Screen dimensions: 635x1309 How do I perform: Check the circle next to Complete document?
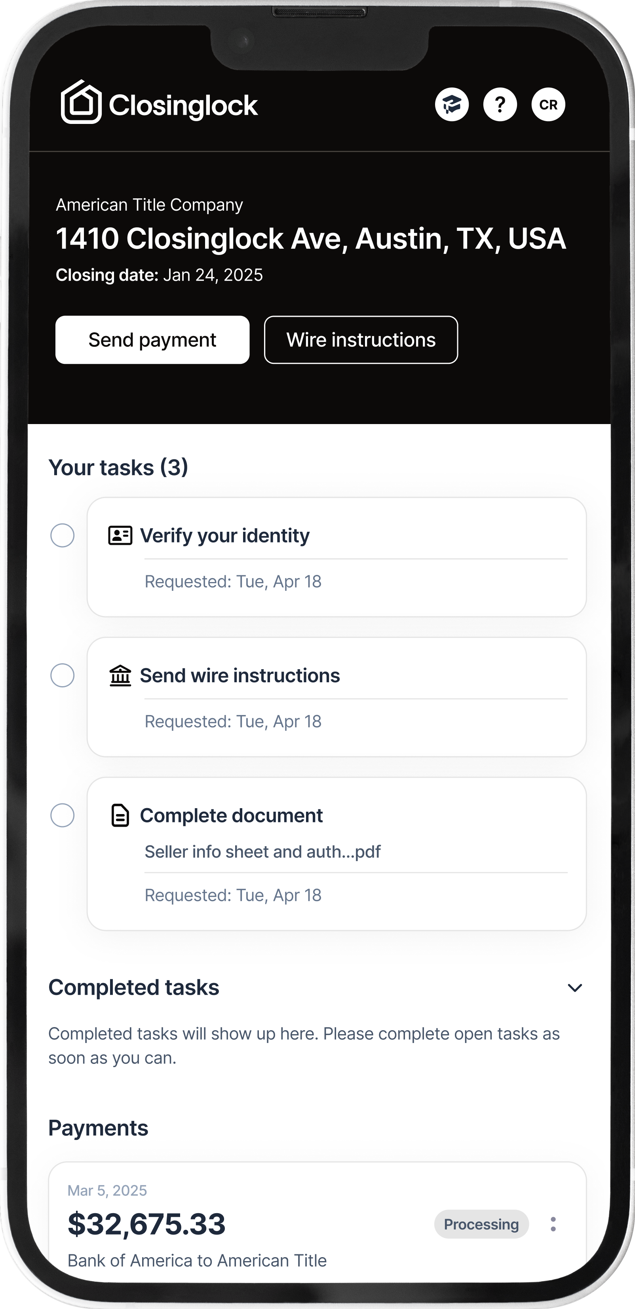63,815
